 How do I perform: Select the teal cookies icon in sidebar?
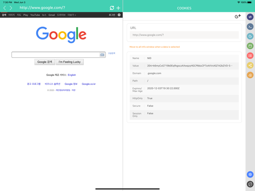(x=250, y=36)
